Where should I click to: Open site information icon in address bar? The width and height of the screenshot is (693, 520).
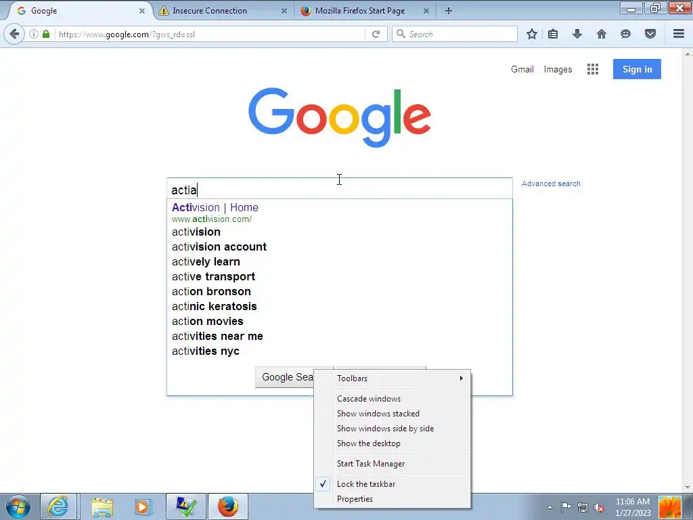pos(34,34)
